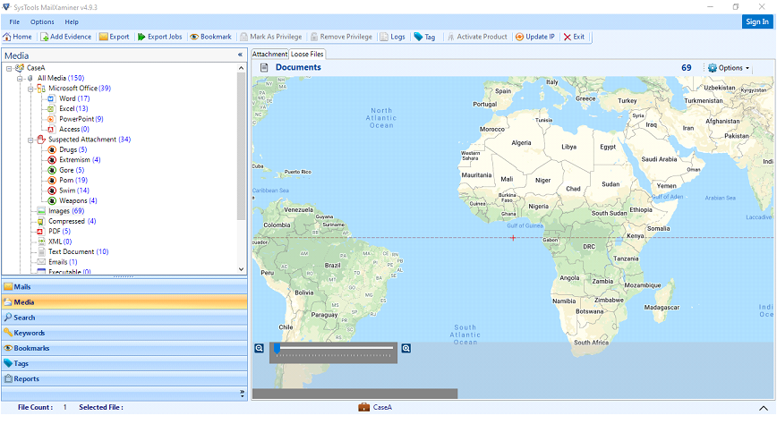
Task: Click the Bookmark eye icon in toolbar
Action: click(194, 37)
